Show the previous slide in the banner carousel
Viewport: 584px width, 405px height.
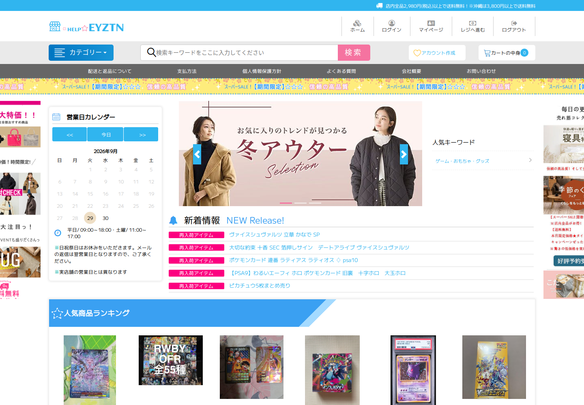click(197, 154)
